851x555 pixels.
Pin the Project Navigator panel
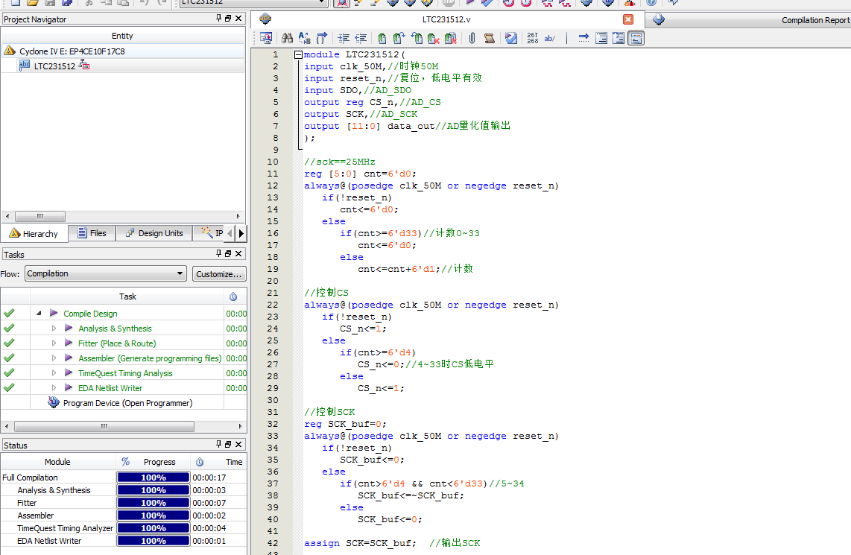pos(218,19)
